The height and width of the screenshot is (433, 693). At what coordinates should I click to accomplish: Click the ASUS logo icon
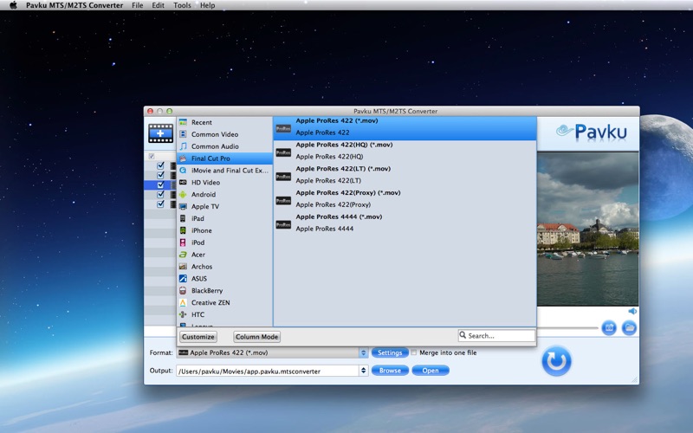[x=183, y=278]
